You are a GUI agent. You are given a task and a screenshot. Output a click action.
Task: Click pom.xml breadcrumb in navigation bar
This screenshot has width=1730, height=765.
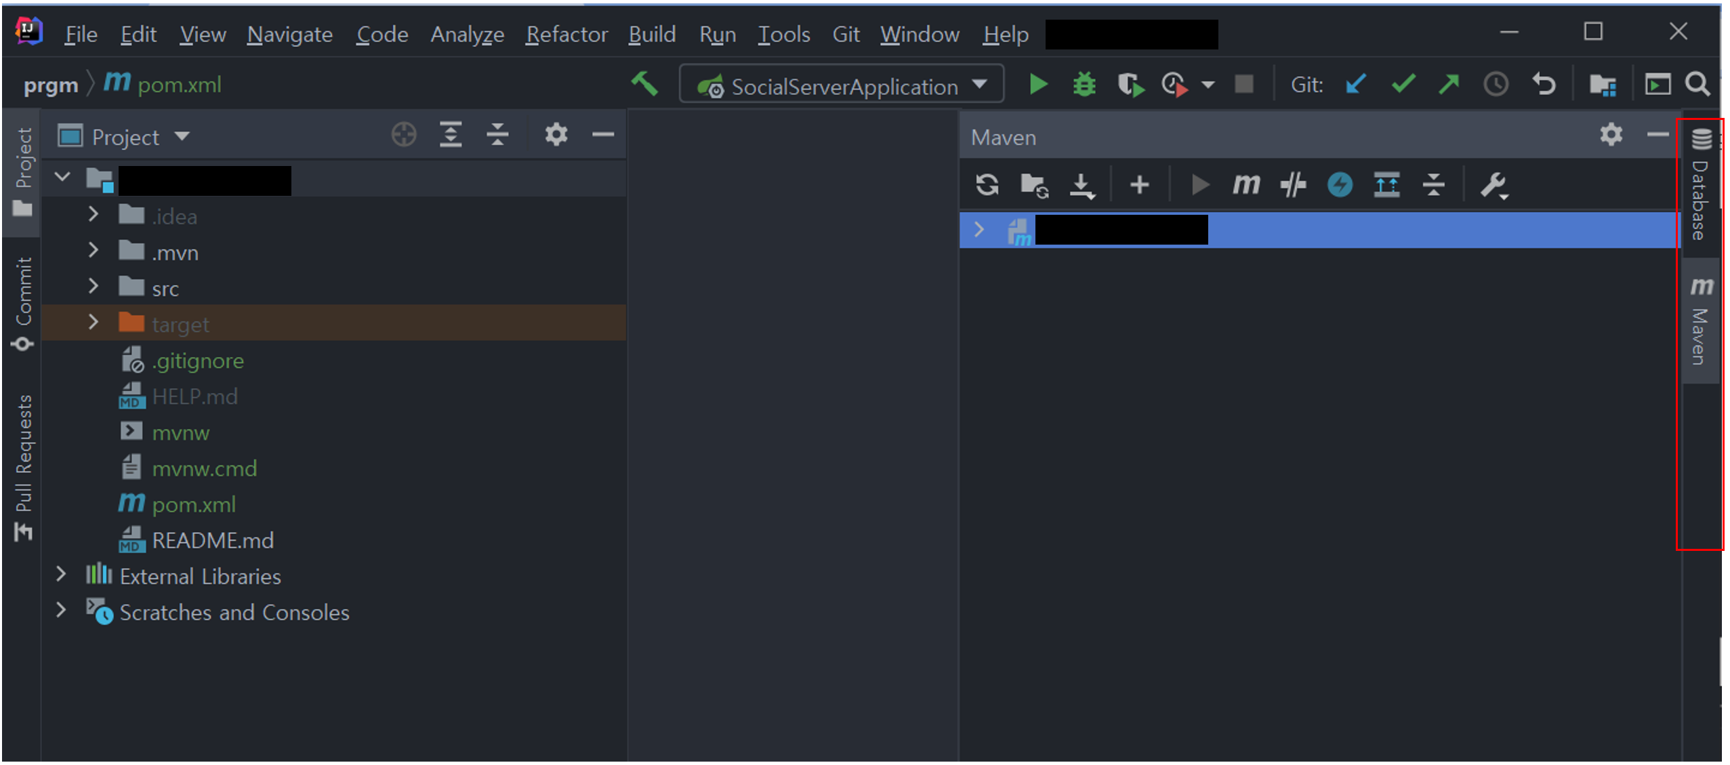point(179,85)
